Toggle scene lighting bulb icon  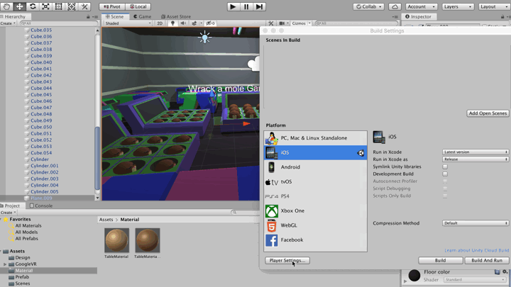point(172,23)
